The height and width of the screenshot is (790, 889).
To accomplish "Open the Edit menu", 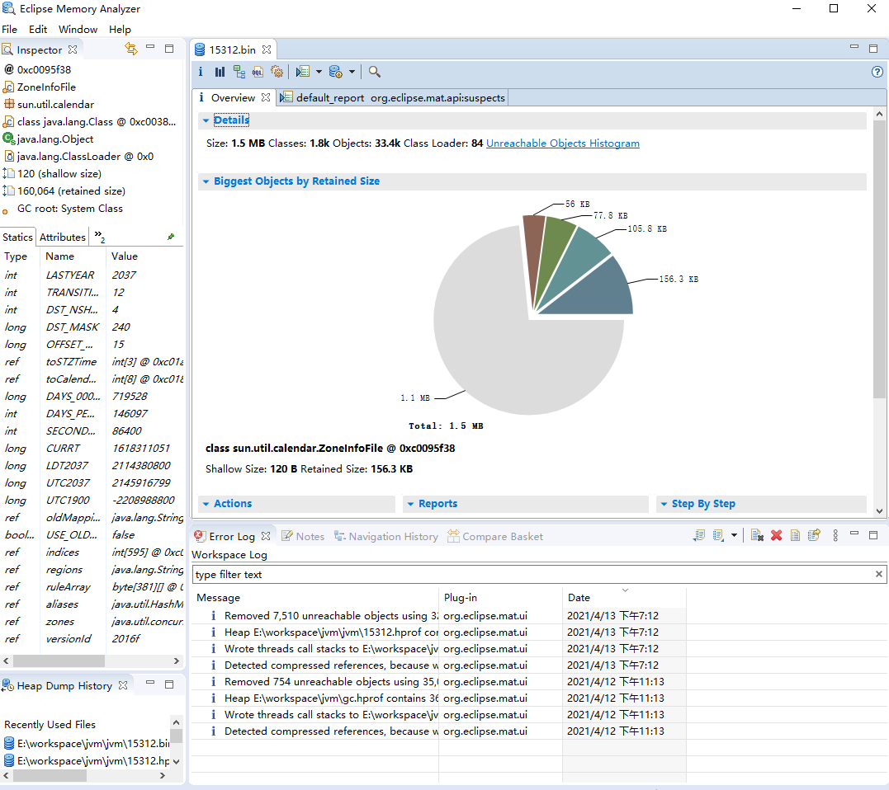I will coord(38,30).
